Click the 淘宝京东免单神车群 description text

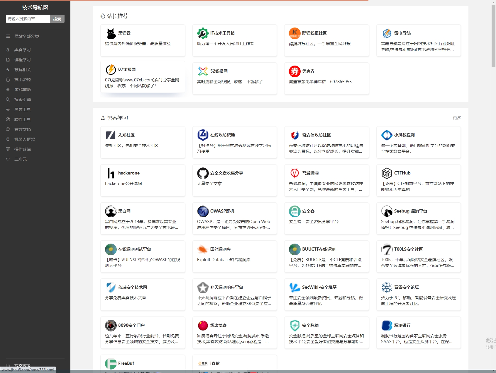(x=320, y=82)
